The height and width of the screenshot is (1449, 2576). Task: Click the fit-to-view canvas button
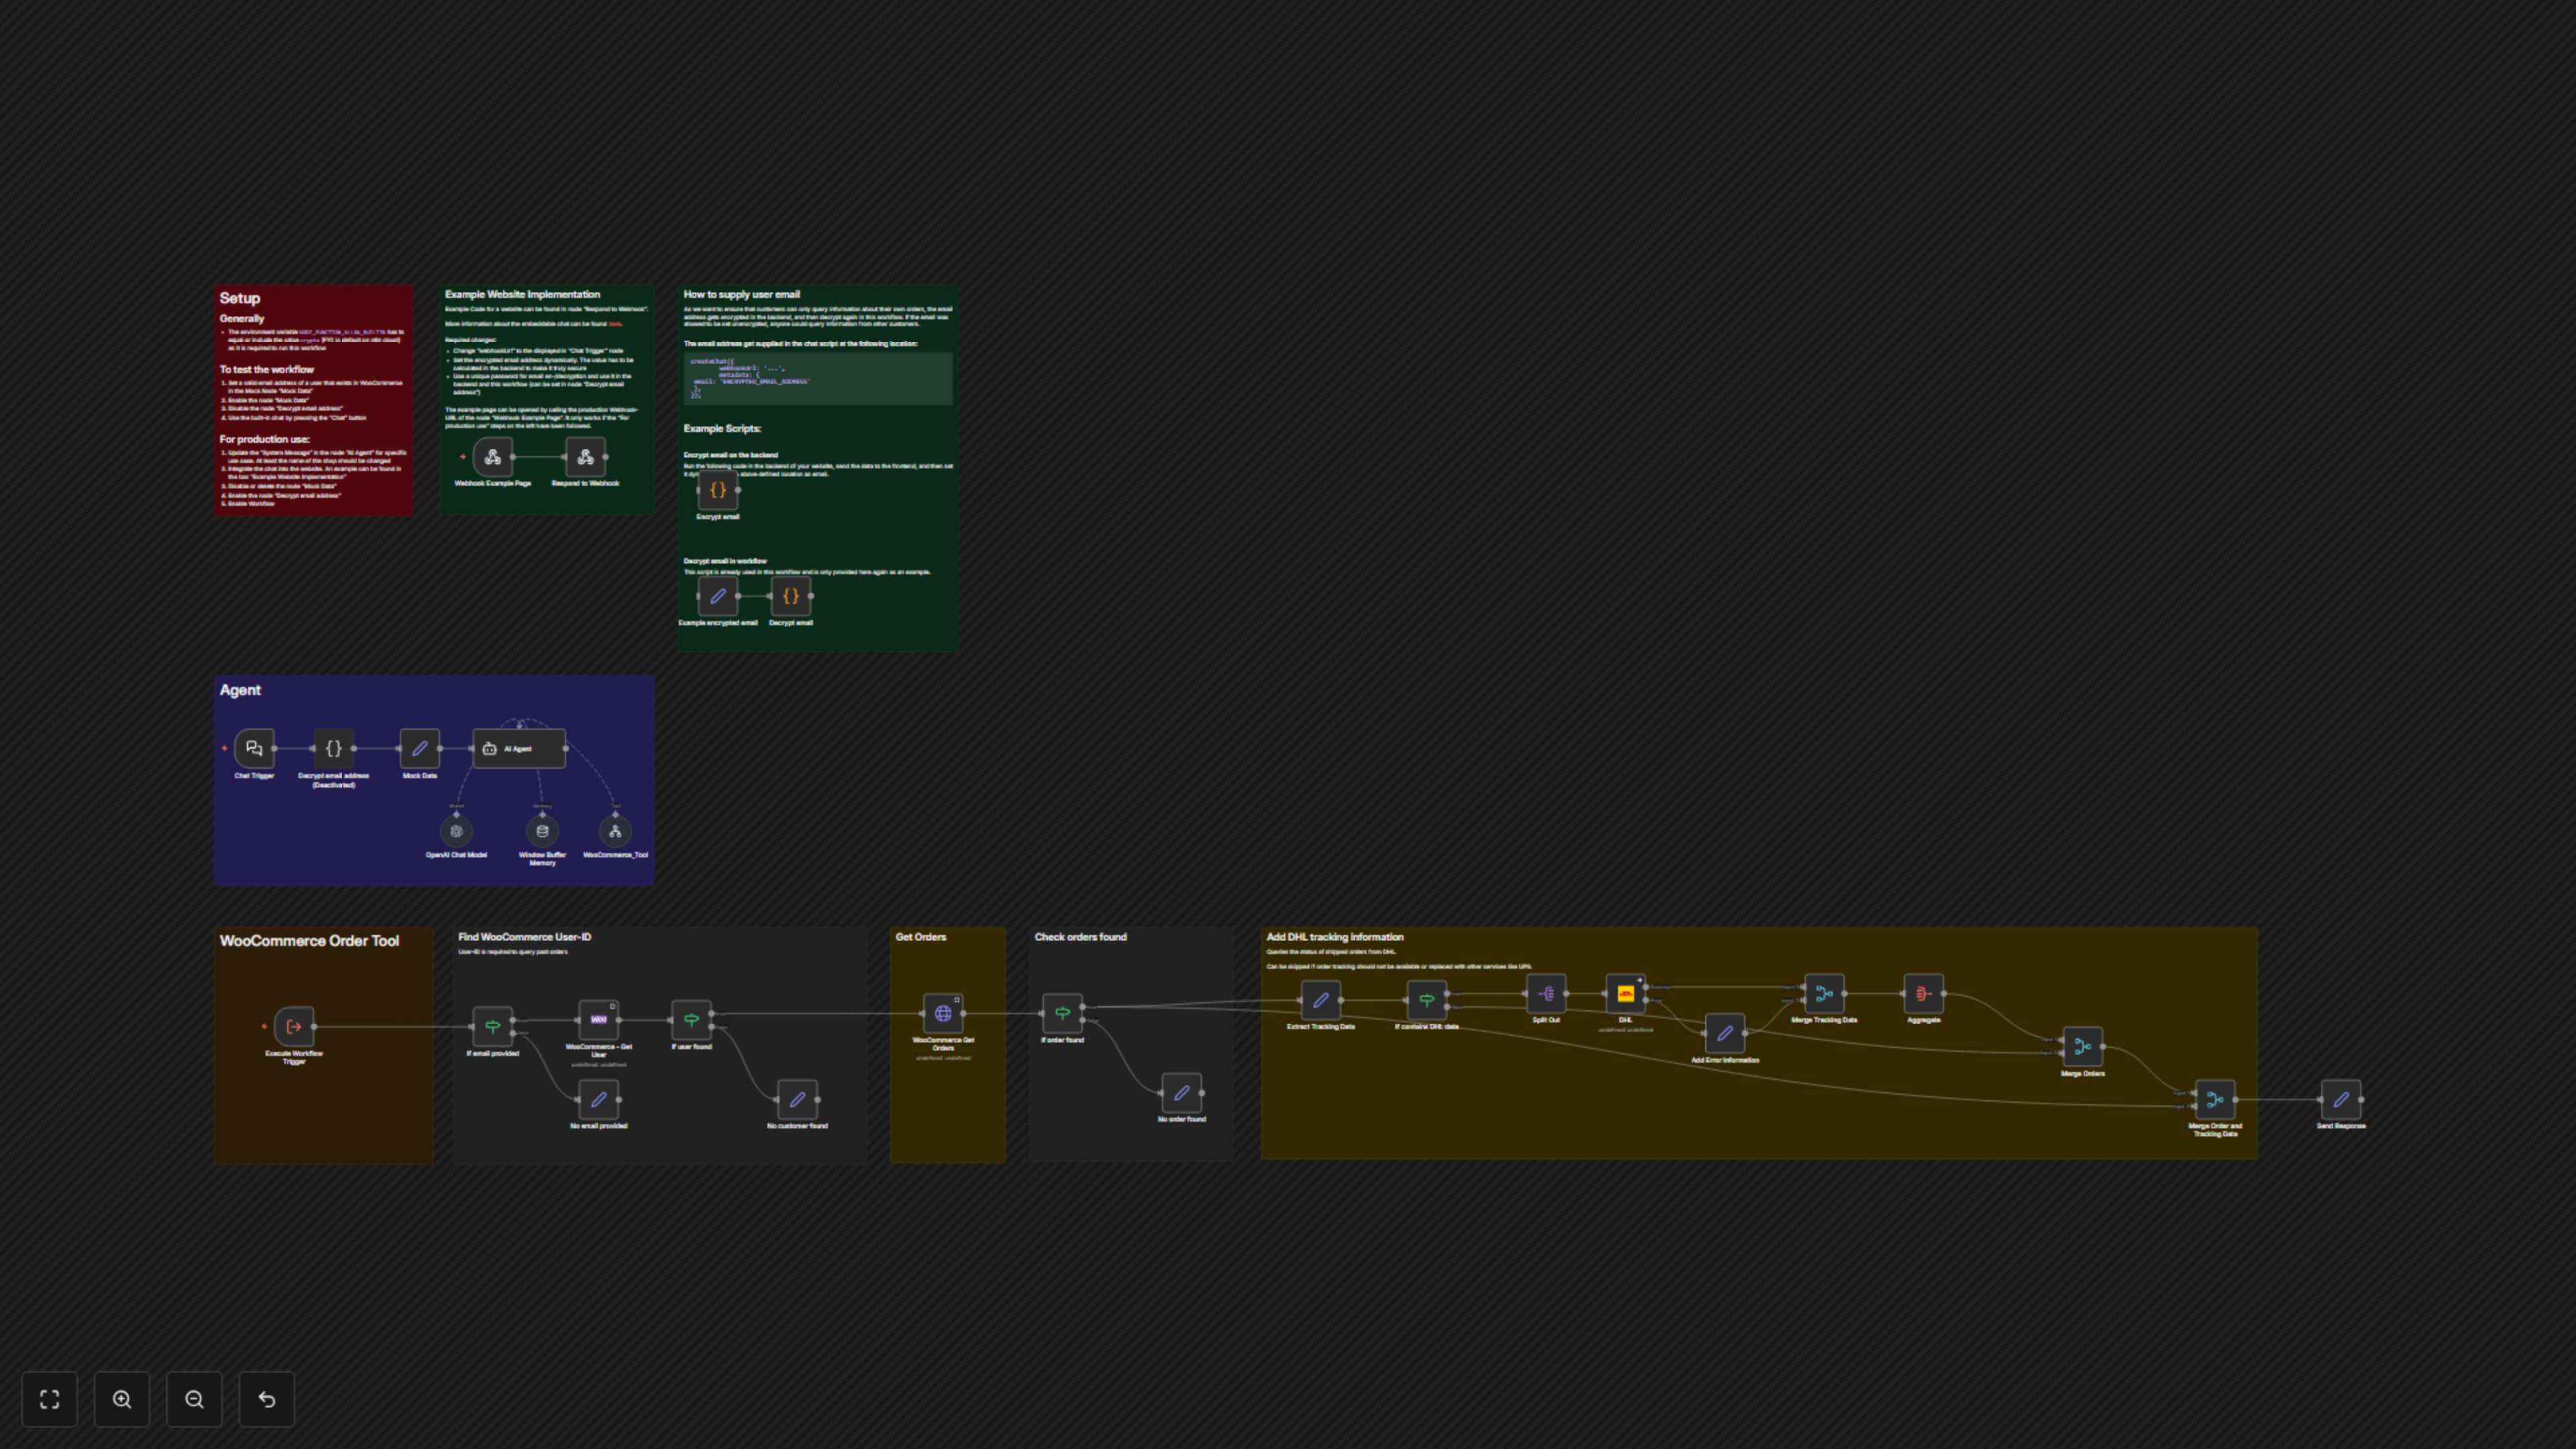tap(49, 1399)
